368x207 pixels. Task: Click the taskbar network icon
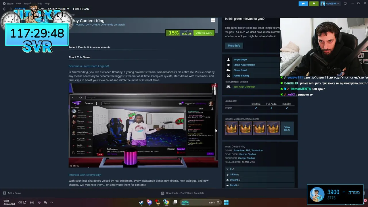point(25,202)
